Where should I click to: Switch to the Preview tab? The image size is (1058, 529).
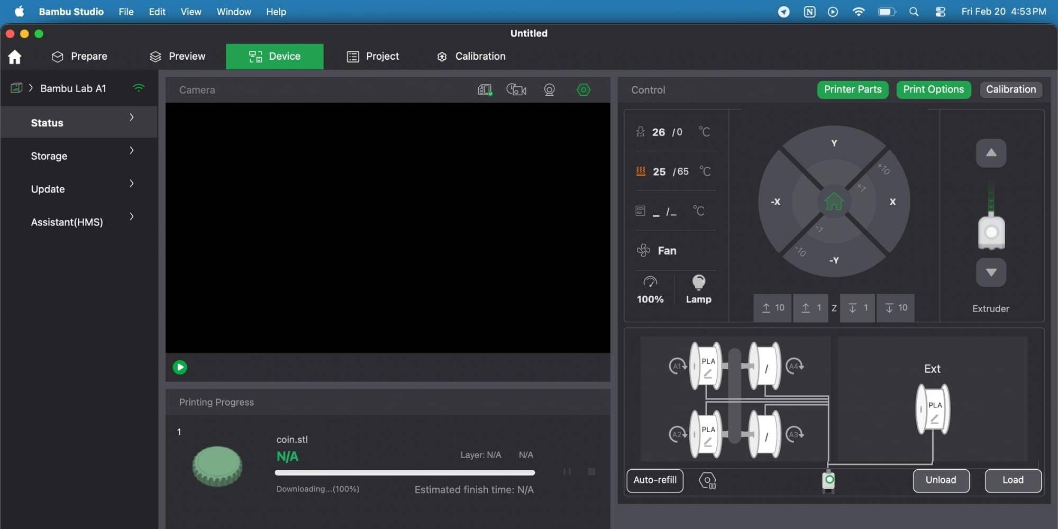[x=178, y=57]
